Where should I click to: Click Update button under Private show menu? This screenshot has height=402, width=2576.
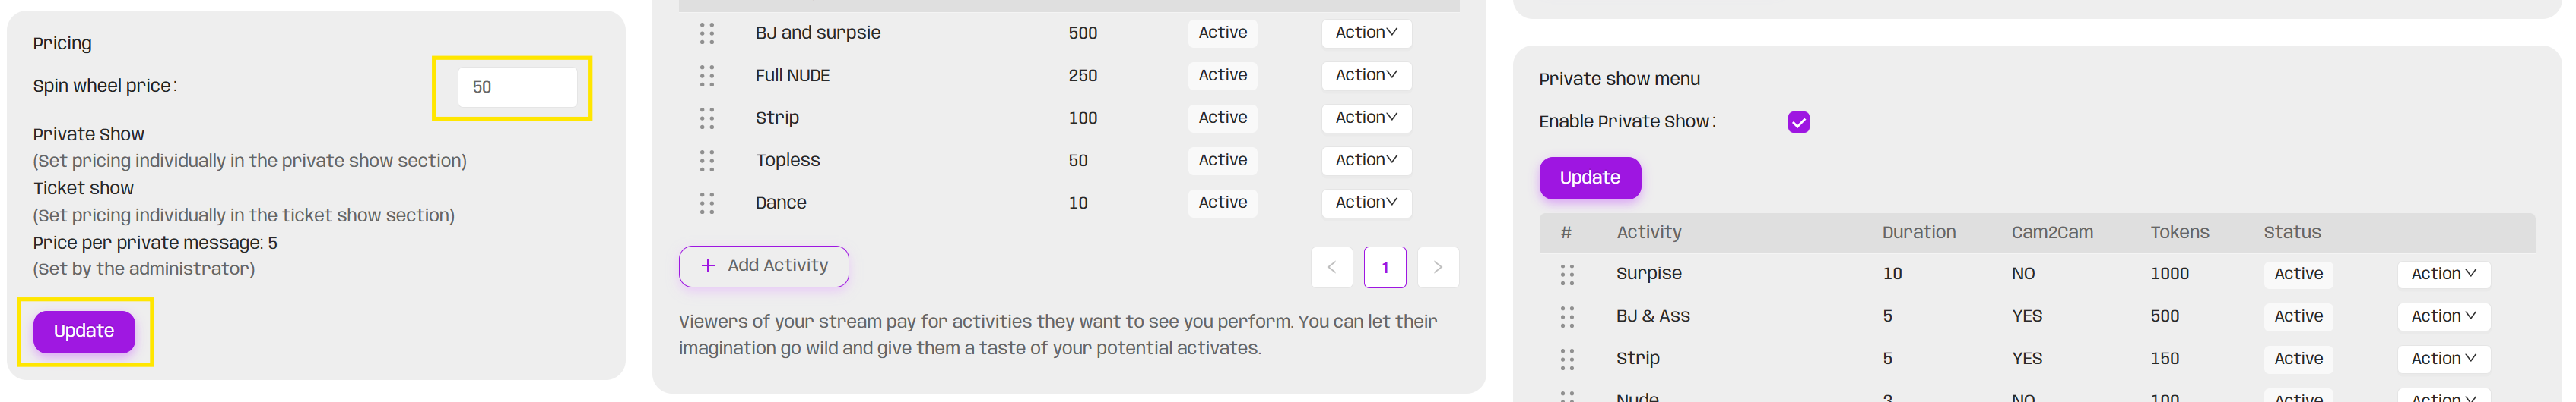tap(1589, 178)
